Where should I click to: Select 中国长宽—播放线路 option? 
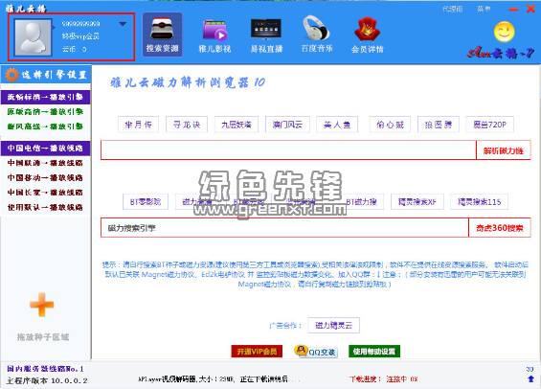pyautogui.click(x=45, y=193)
